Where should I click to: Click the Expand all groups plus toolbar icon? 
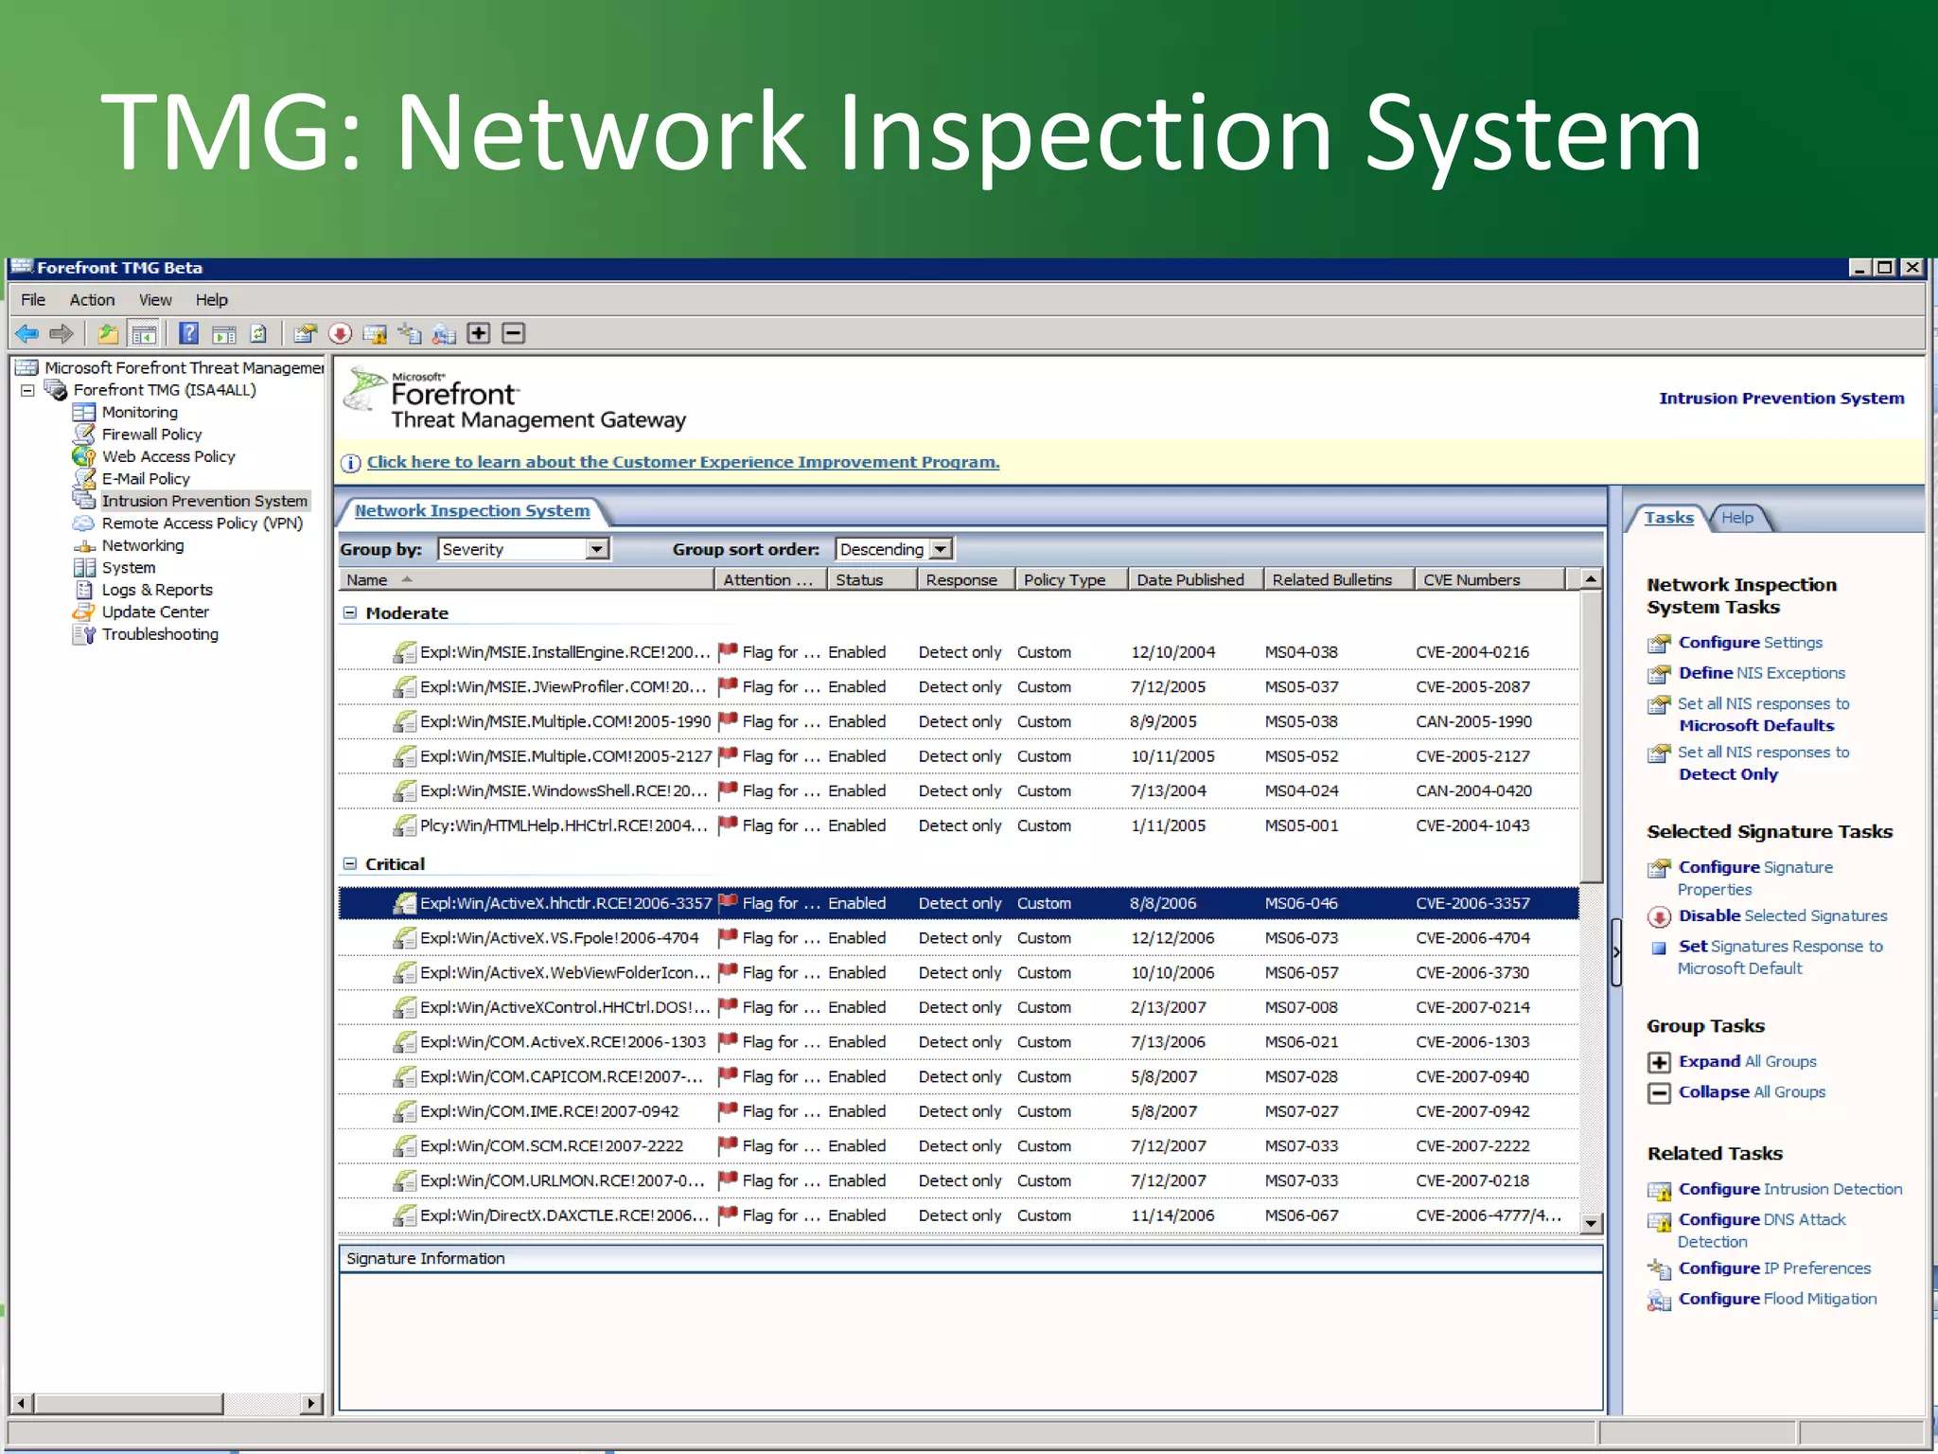pyautogui.click(x=479, y=333)
